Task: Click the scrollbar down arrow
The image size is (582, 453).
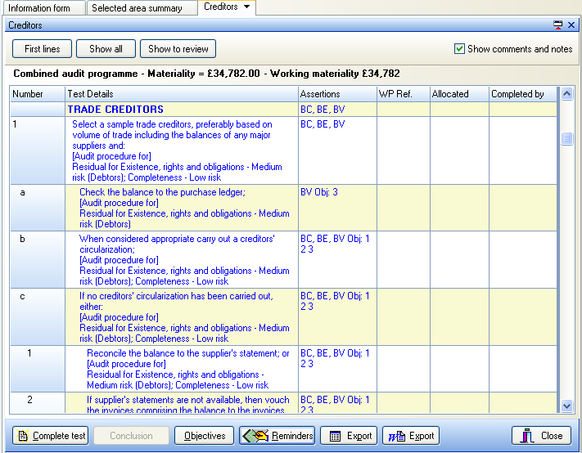Action: (566, 406)
